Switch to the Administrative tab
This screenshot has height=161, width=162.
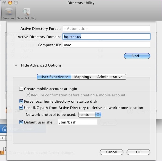110,77
